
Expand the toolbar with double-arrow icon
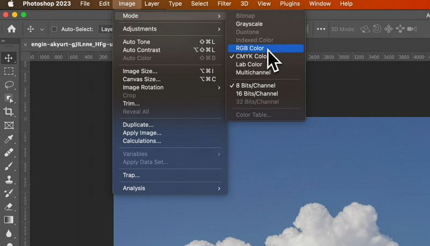point(3,41)
